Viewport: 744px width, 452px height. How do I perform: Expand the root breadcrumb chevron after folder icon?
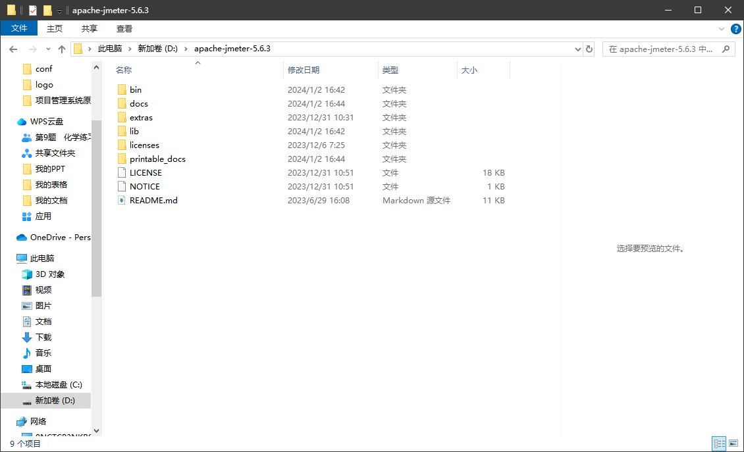coord(90,49)
